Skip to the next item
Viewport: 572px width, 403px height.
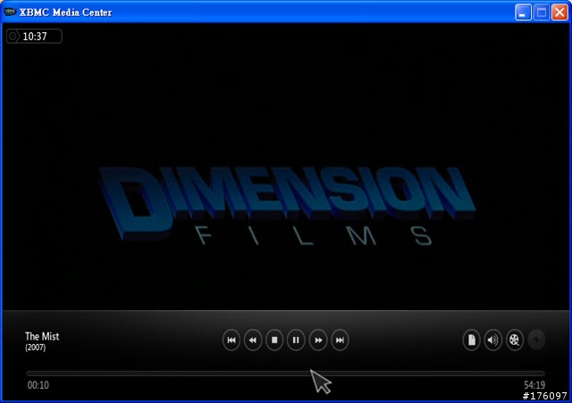point(340,340)
